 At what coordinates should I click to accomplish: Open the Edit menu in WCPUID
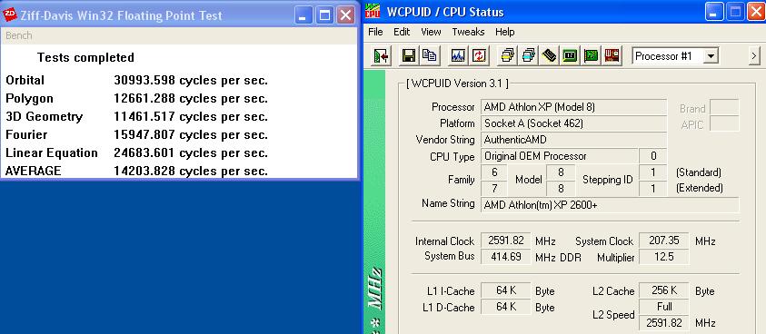[x=402, y=33]
